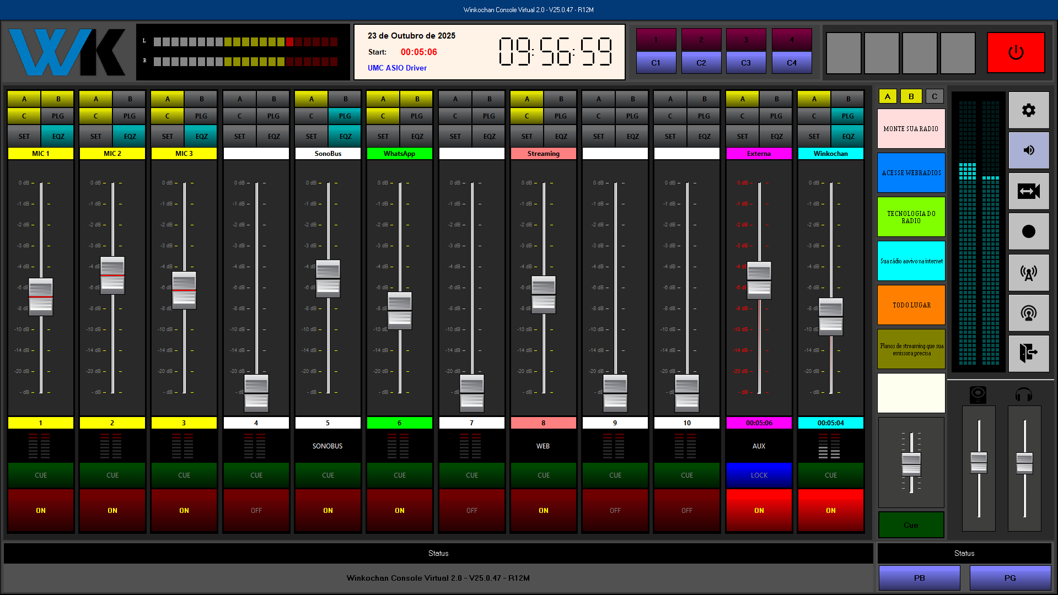Open the EQZ panel for MIC 2
1058x595 pixels.
[129, 136]
